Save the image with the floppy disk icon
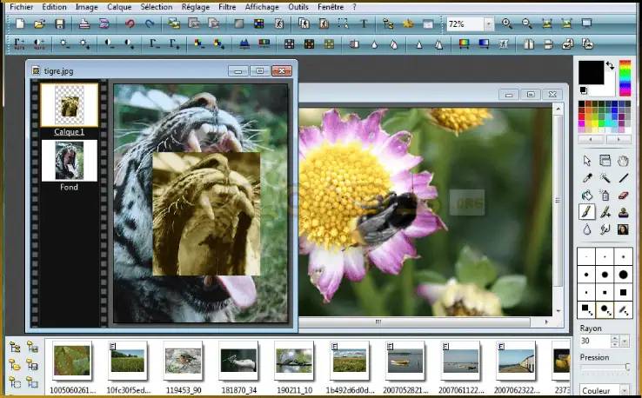642x398 pixels. tap(60, 23)
